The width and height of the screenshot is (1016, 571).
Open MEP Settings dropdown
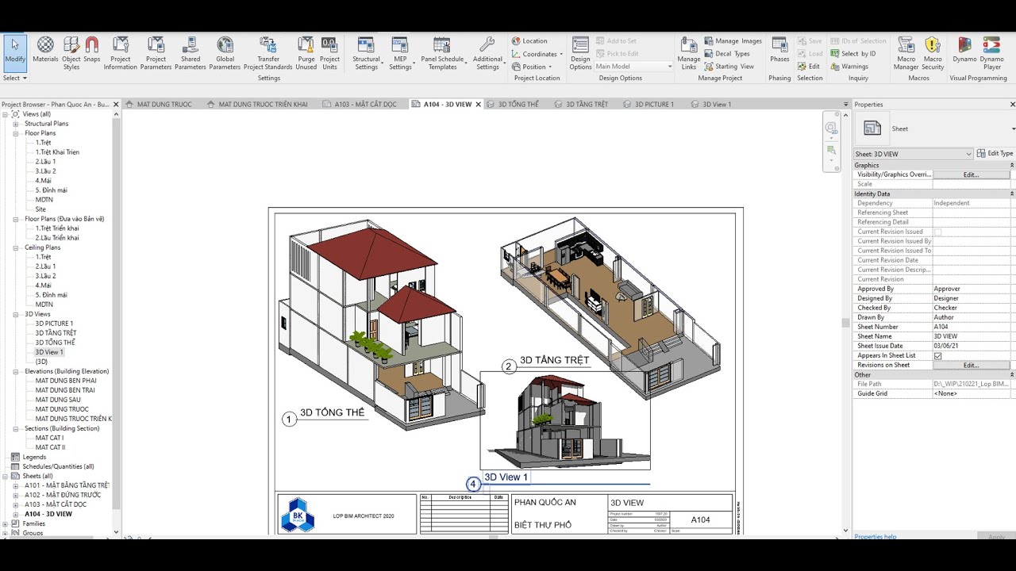(400, 52)
